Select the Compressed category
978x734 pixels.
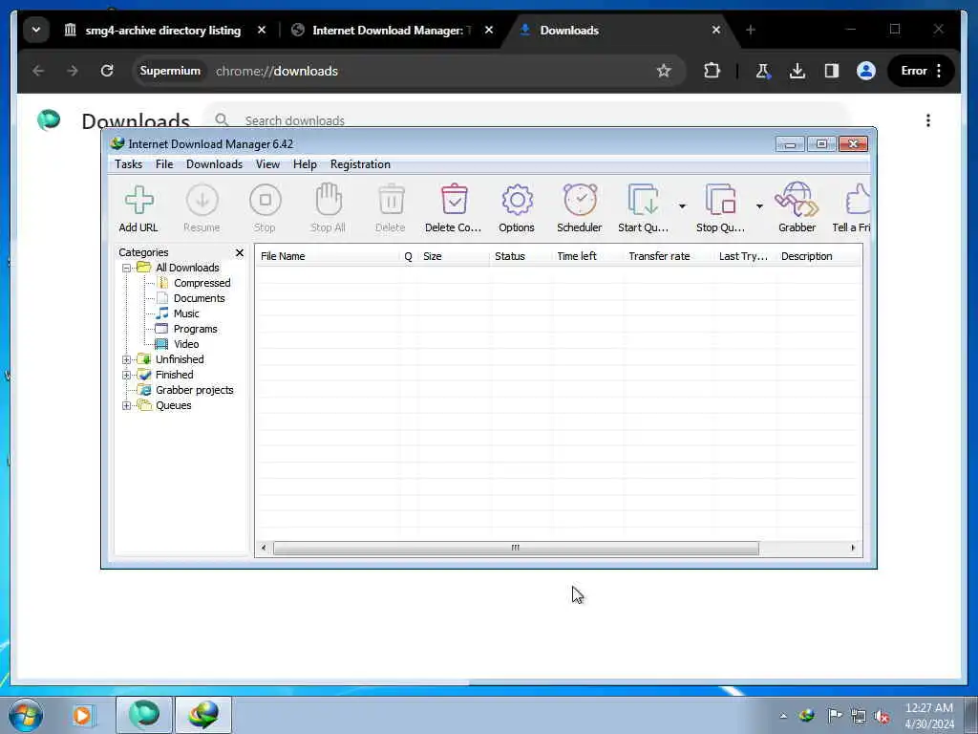click(x=202, y=283)
